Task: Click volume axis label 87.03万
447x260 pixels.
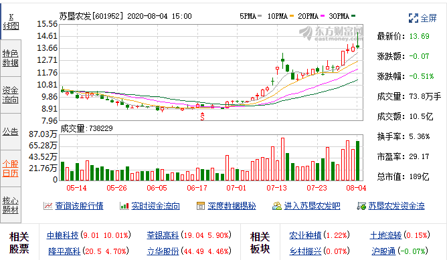Action: (43, 134)
